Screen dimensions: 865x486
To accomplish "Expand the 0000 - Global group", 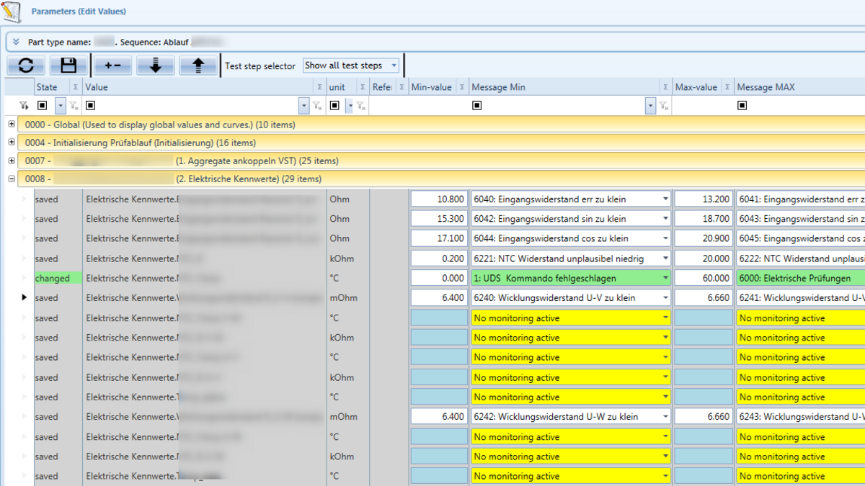I will (12, 125).
